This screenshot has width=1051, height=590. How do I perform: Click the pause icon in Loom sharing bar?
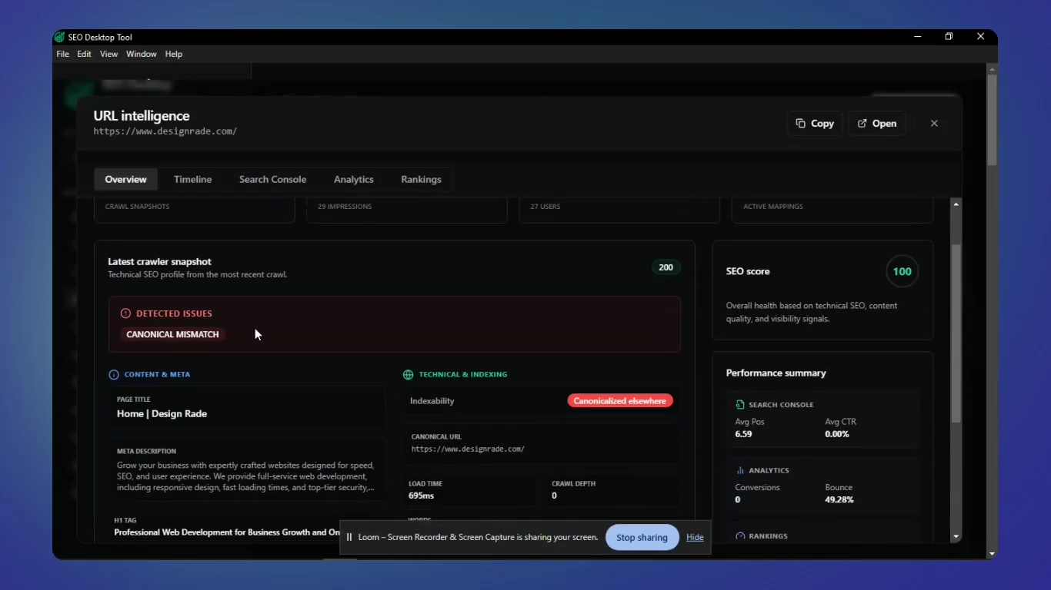349,538
